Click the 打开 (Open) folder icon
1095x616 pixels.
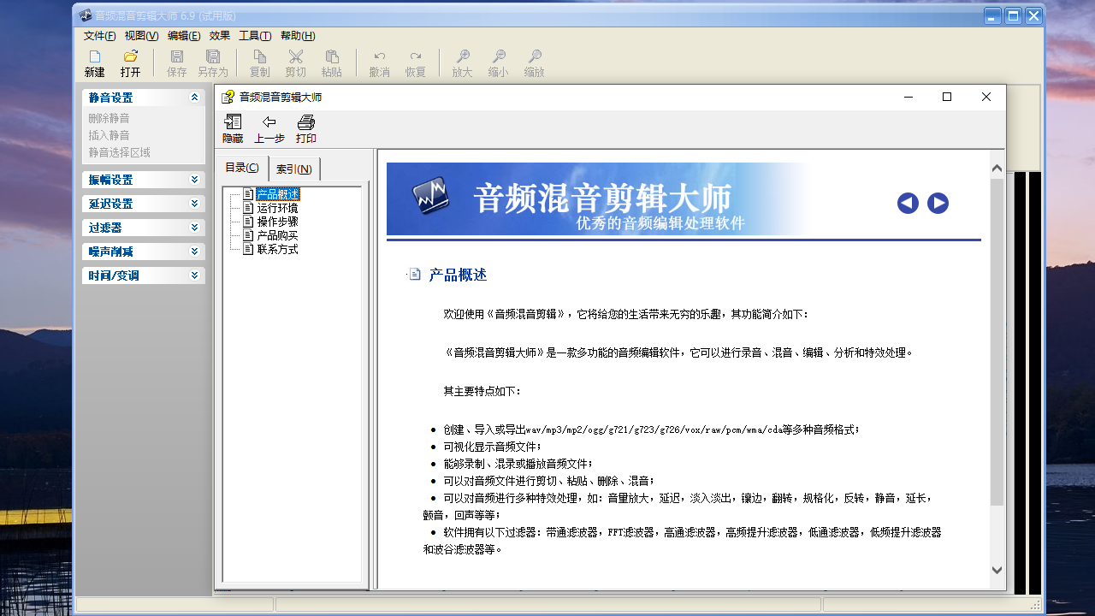[130, 57]
